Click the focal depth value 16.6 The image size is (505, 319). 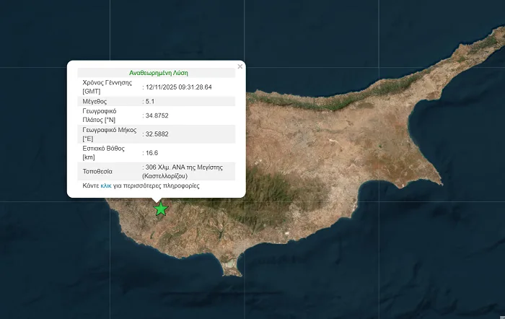coord(151,152)
